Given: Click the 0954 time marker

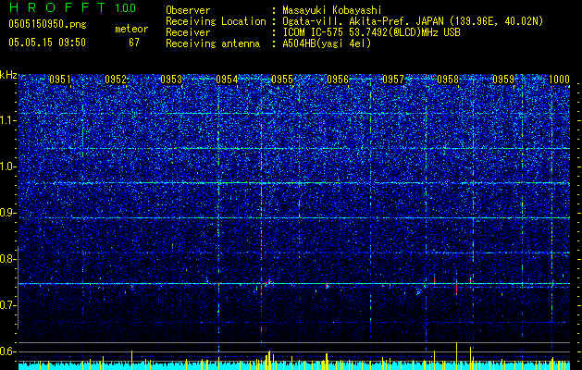Looking at the screenshot, I should pos(227,80).
